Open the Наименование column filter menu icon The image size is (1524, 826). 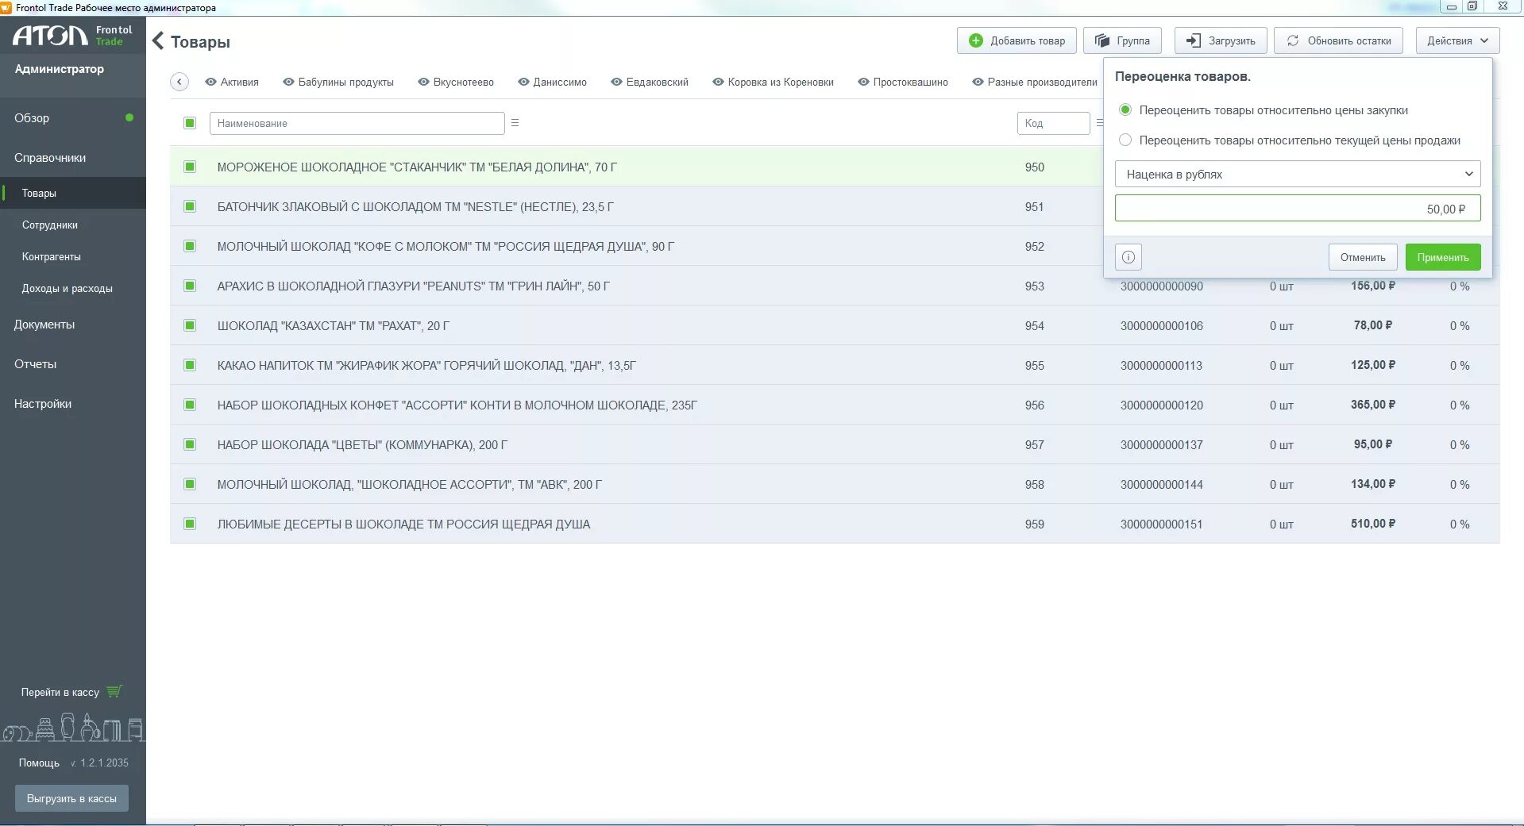pos(515,123)
